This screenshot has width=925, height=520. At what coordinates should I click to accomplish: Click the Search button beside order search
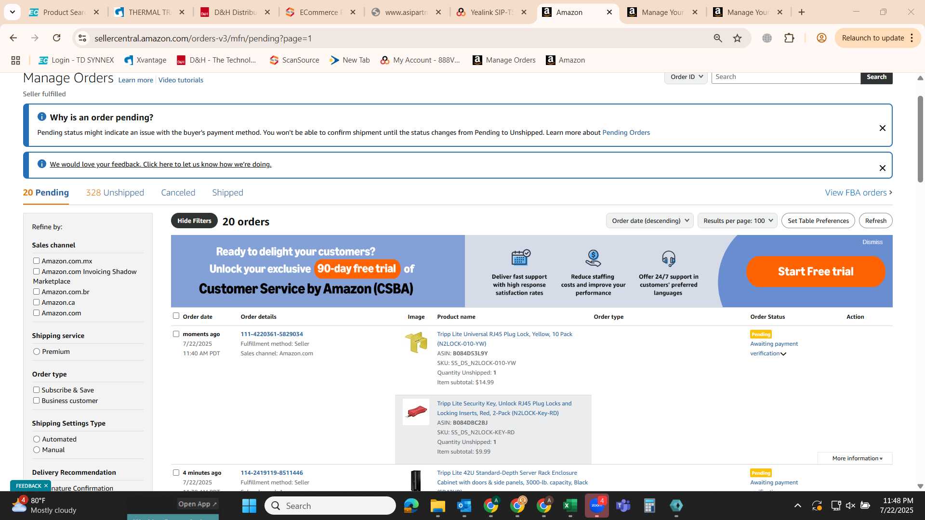(x=876, y=77)
